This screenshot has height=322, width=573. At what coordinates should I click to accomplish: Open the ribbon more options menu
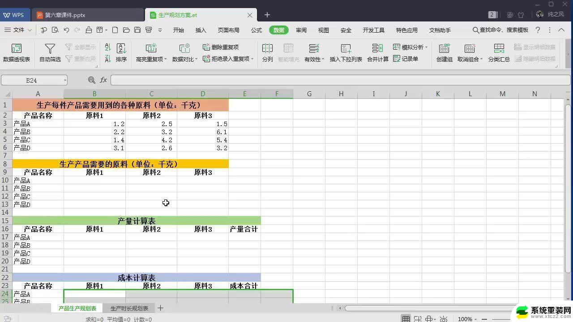click(549, 30)
